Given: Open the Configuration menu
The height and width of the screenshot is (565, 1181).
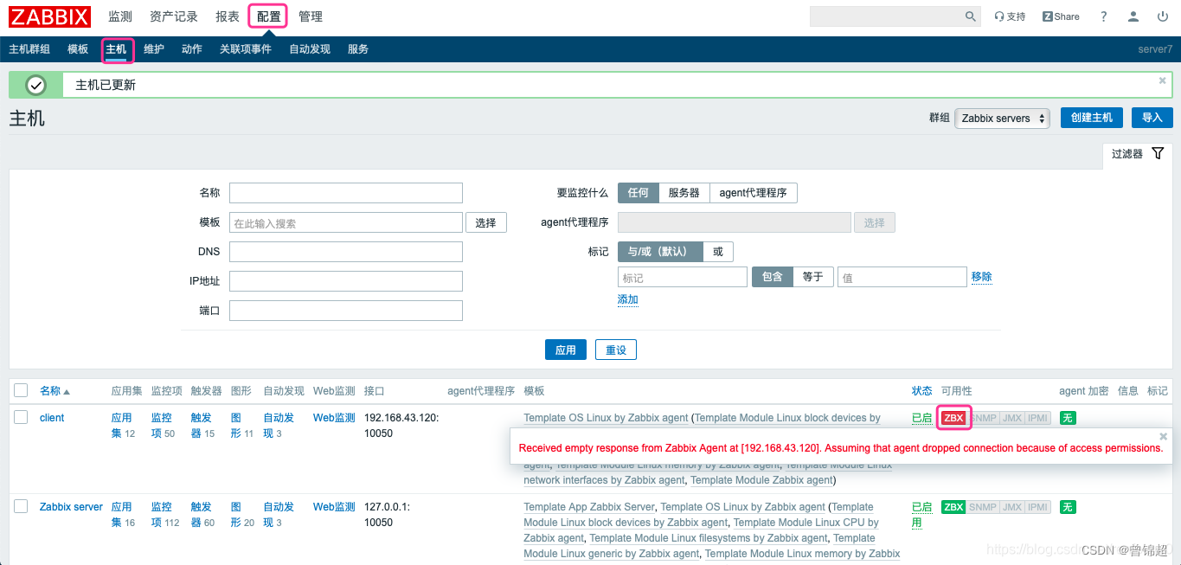Looking at the screenshot, I should pos(269,16).
